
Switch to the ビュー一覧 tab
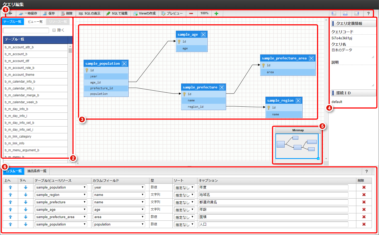(x=35, y=22)
